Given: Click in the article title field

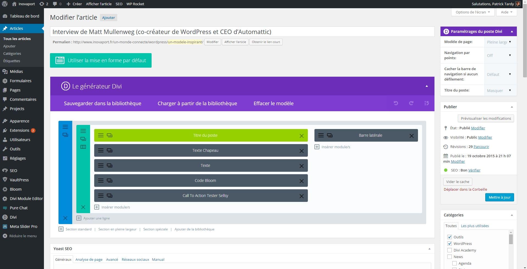Looking at the screenshot, I should [x=242, y=32].
